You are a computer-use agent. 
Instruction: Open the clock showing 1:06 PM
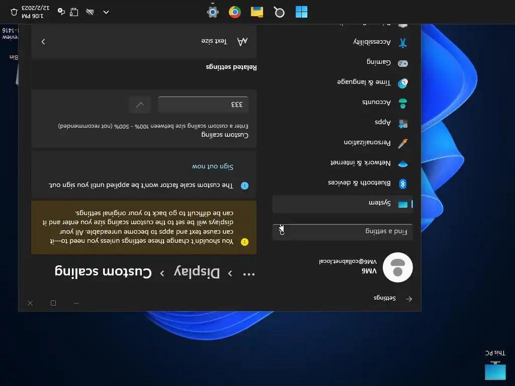(35, 12)
